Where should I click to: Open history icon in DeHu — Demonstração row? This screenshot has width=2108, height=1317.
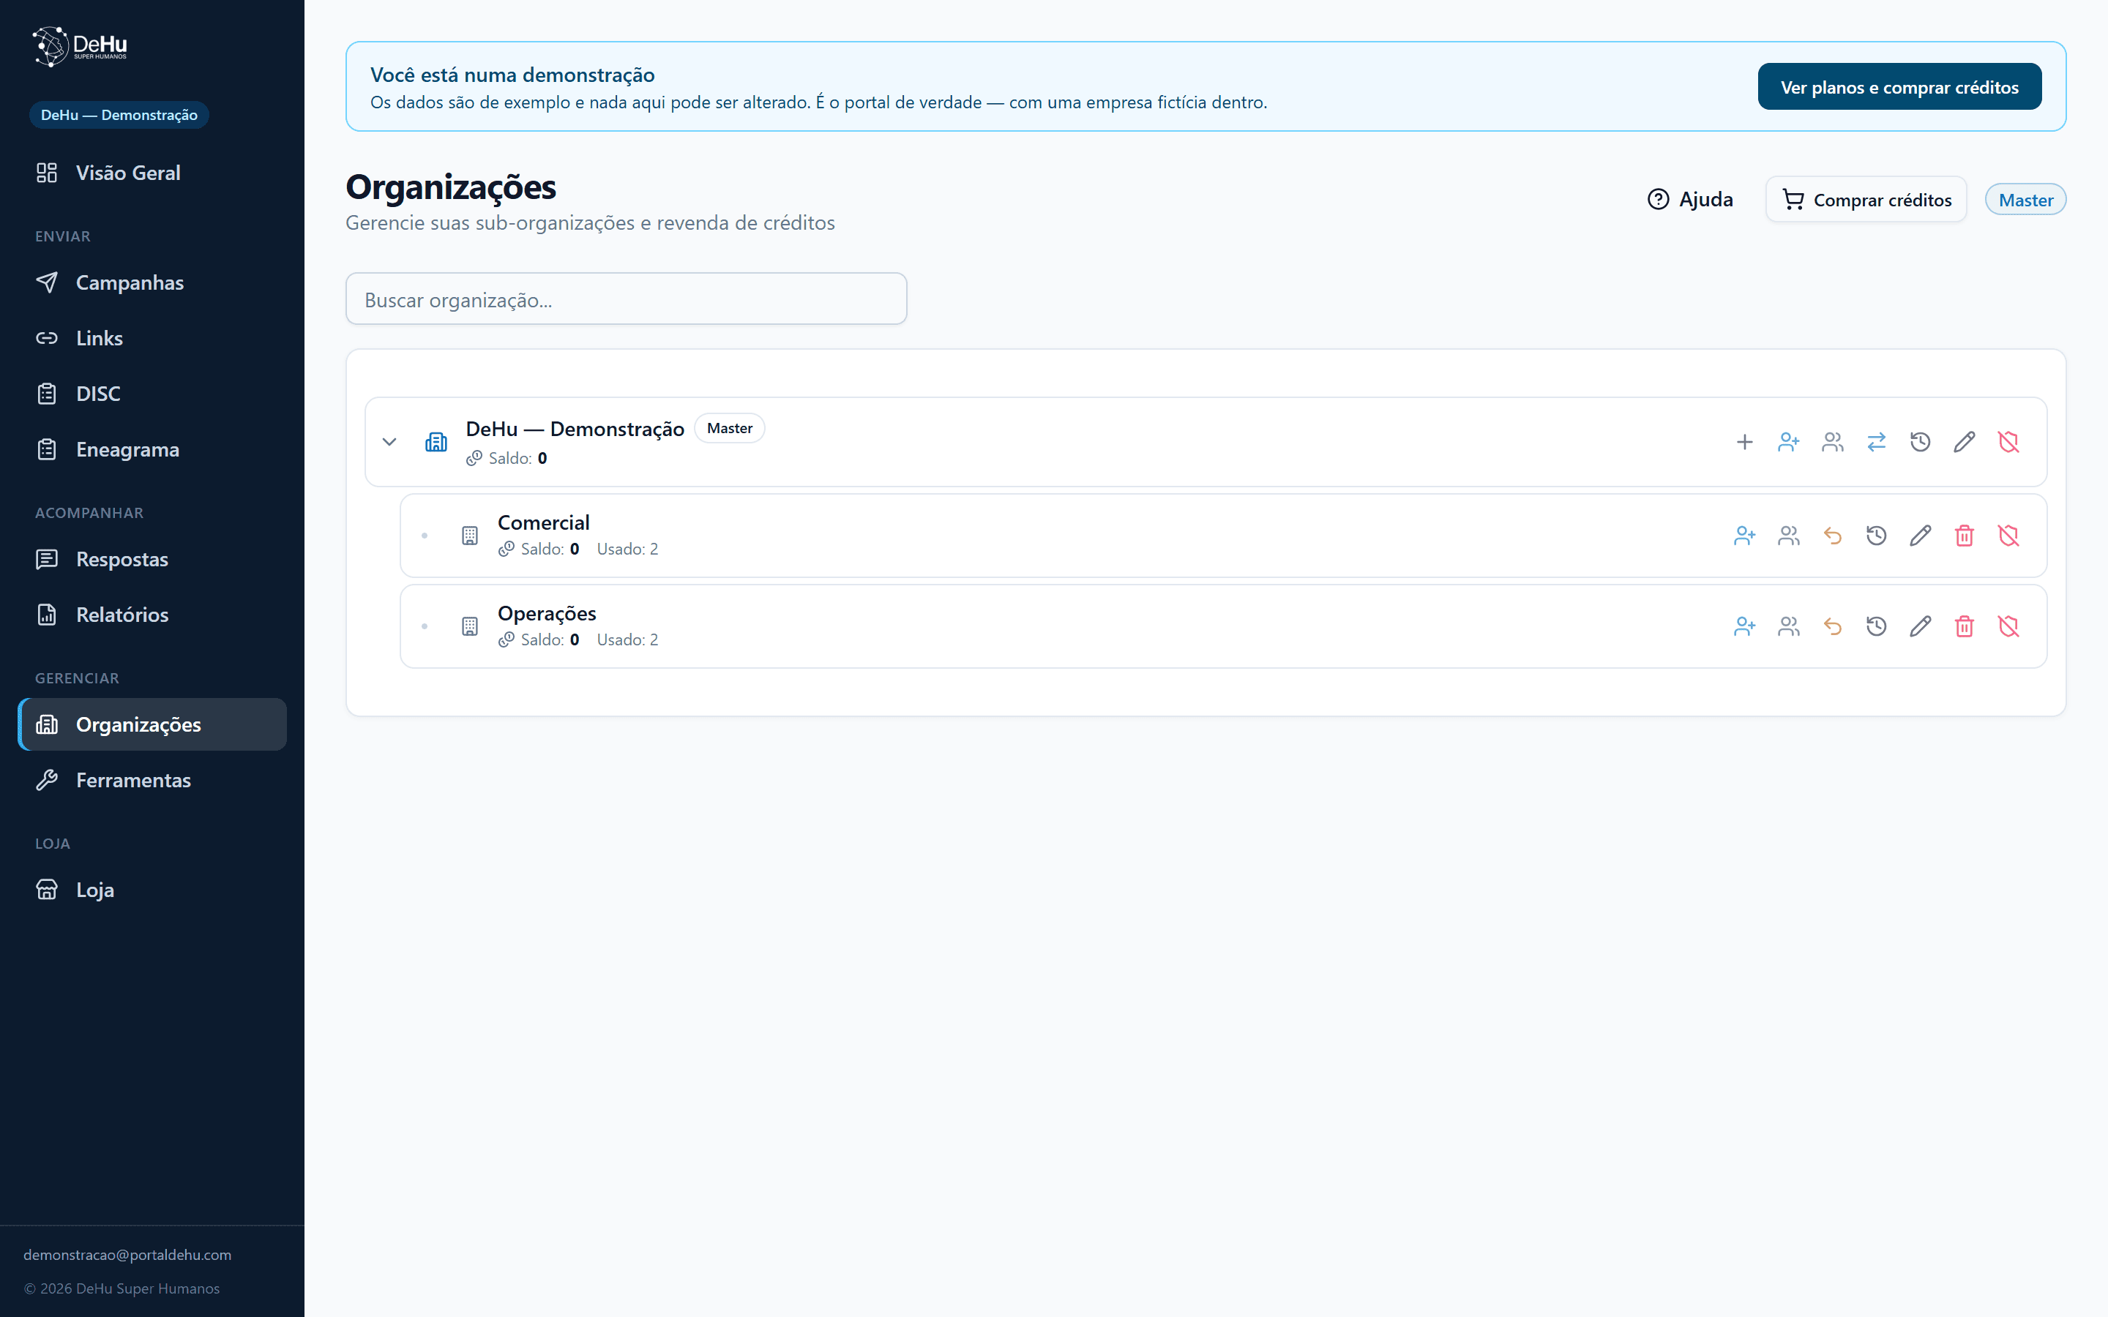coord(1920,443)
